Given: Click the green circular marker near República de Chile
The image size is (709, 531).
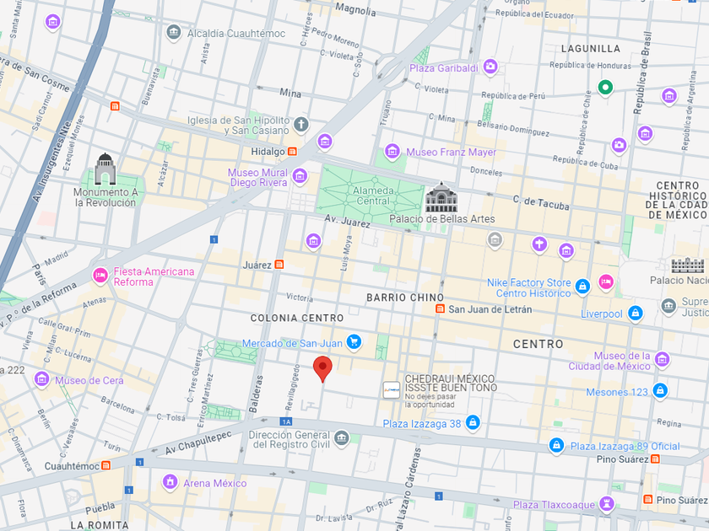Looking at the screenshot, I should [x=605, y=88].
